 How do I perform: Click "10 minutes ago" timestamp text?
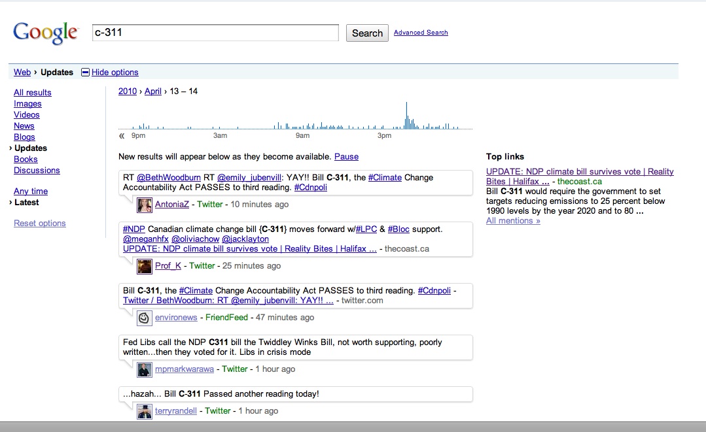coord(260,205)
